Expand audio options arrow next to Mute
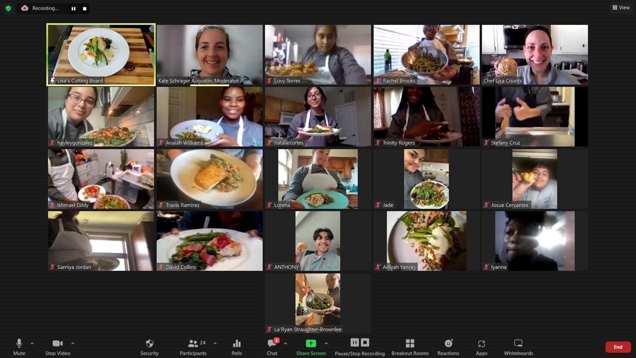 point(32,344)
